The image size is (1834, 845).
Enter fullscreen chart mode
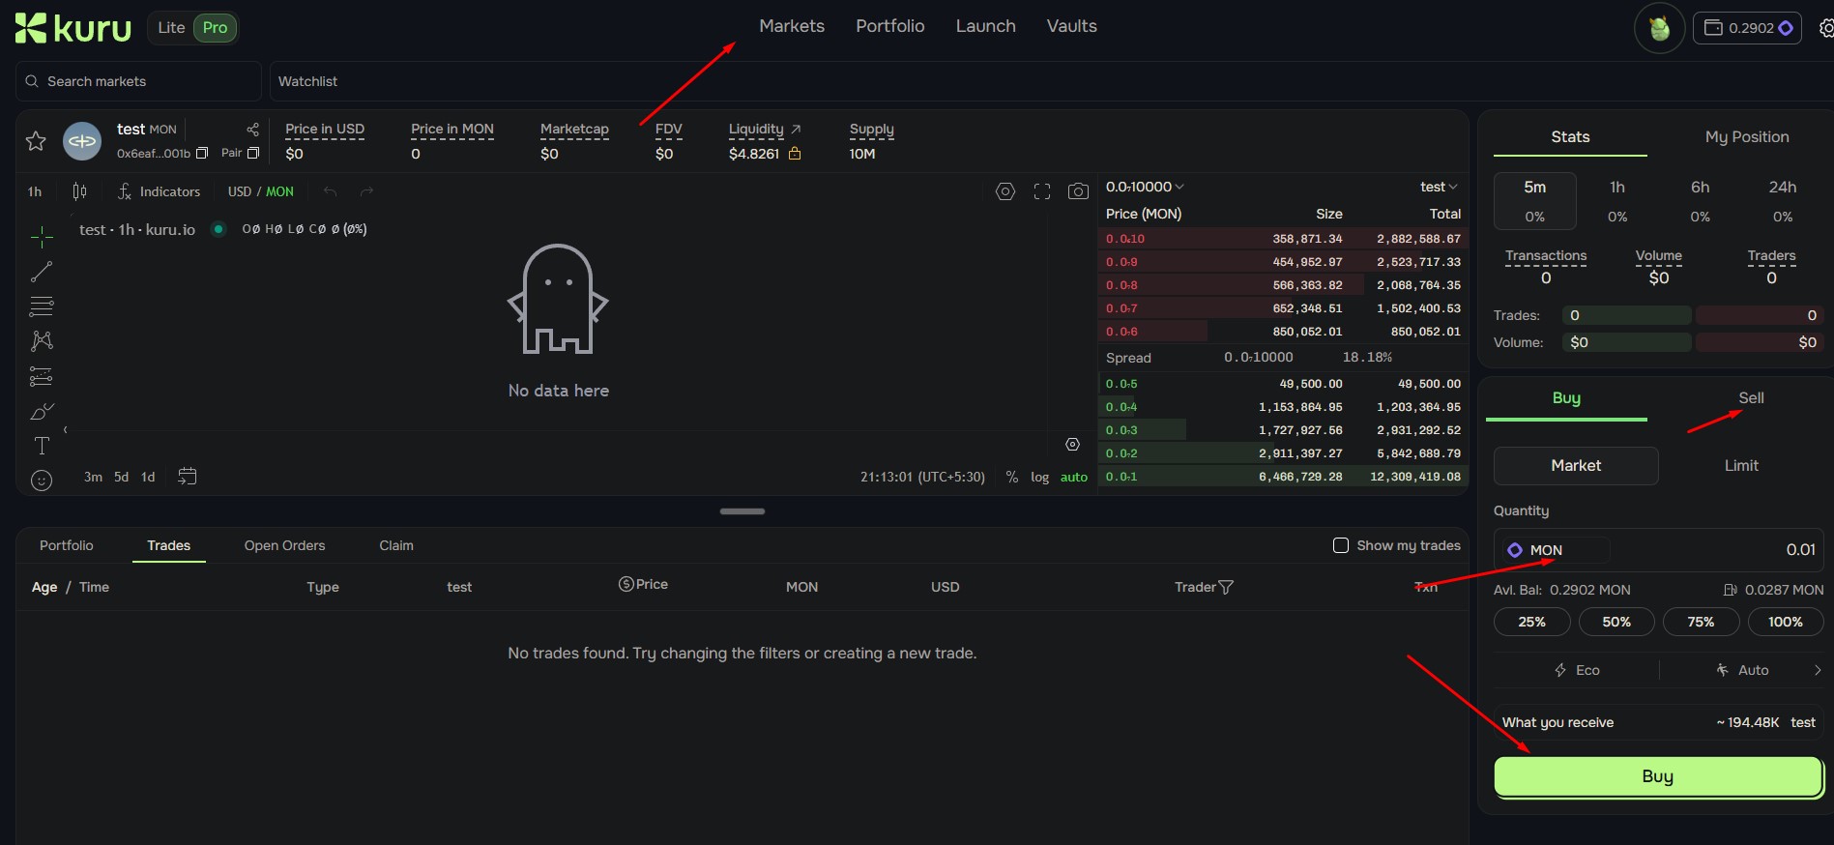click(x=1041, y=191)
